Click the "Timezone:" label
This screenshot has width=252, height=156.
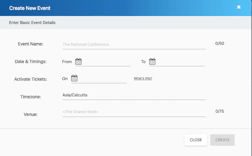click(31, 97)
